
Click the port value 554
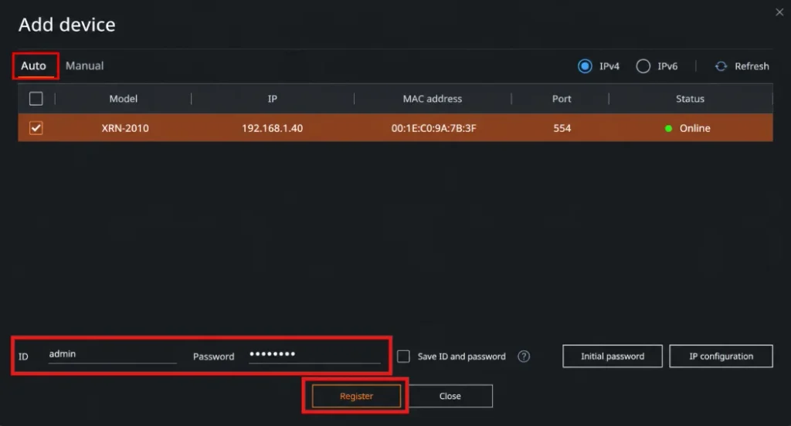click(x=562, y=128)
